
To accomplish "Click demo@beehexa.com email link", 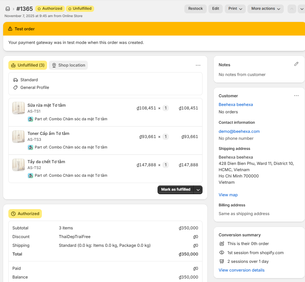I will click(x=239, y=131).
